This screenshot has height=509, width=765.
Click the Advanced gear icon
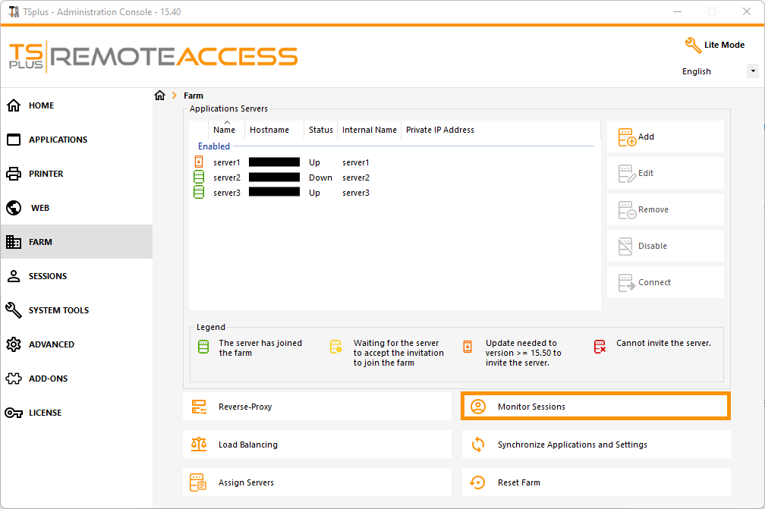[14, 344]
